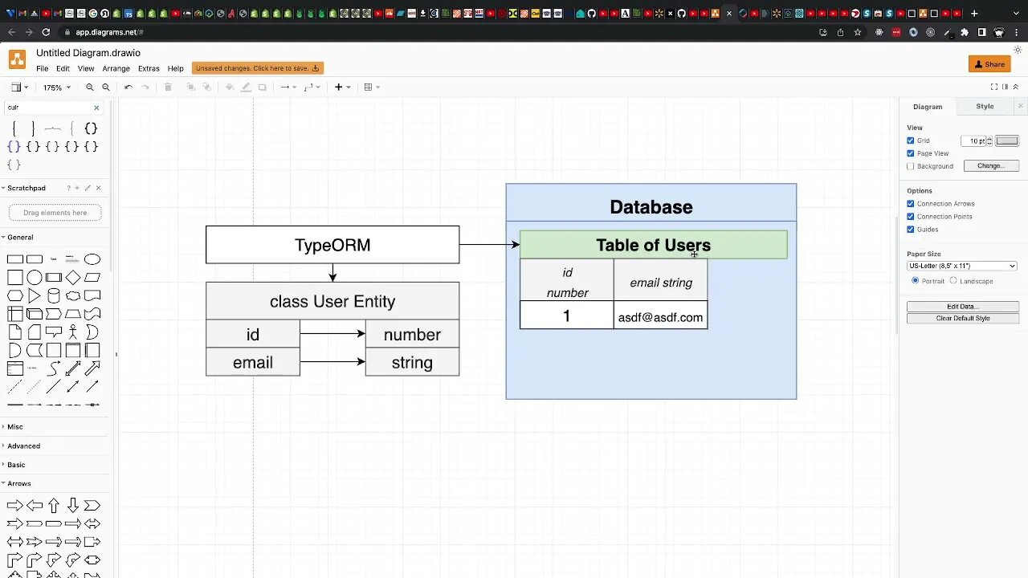Toggle the Grid checkbox

click(x=911, y=140)
